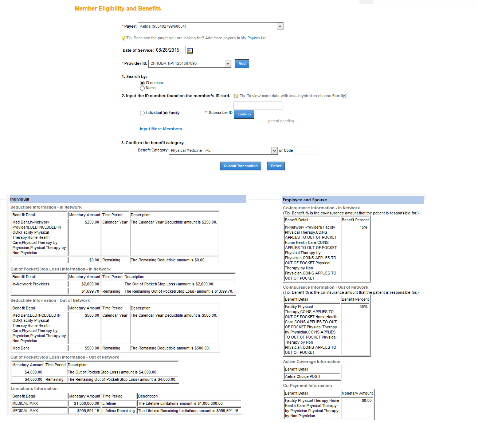The image size is (478, 423).
Task: Open the Date of Service calendar picker
Action: (x=190, y=51)
